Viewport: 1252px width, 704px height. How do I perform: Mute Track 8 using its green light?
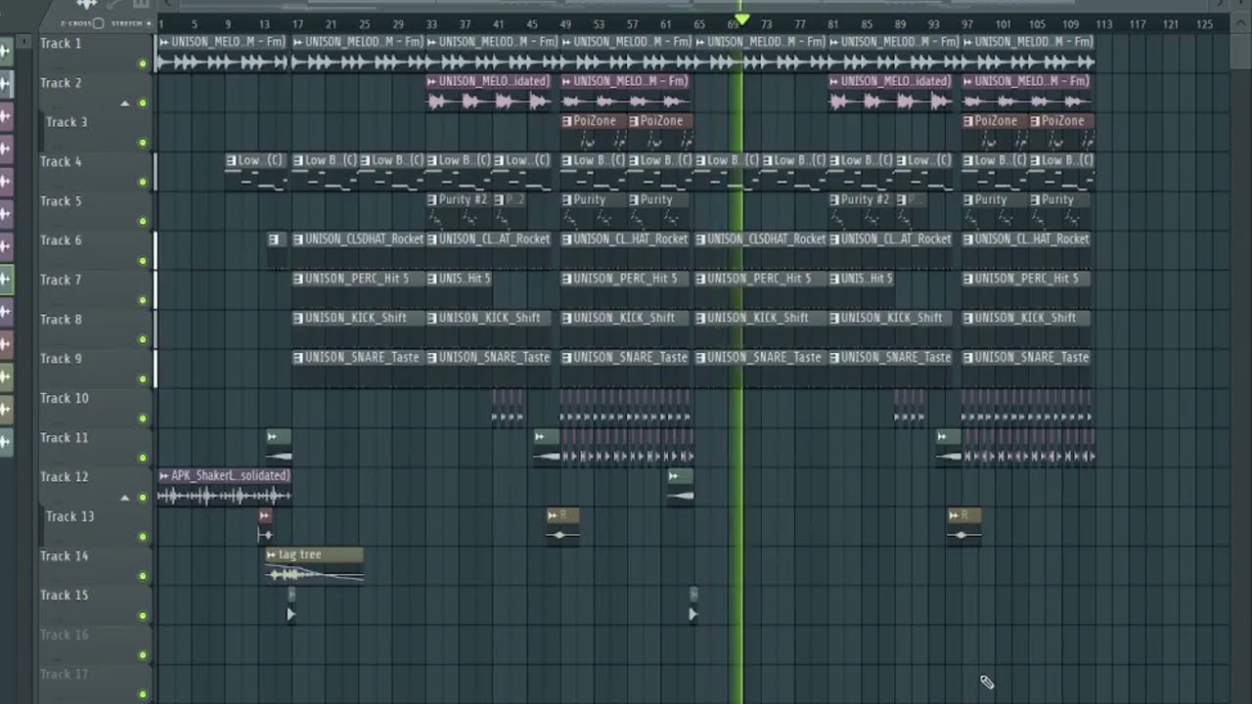143,339
